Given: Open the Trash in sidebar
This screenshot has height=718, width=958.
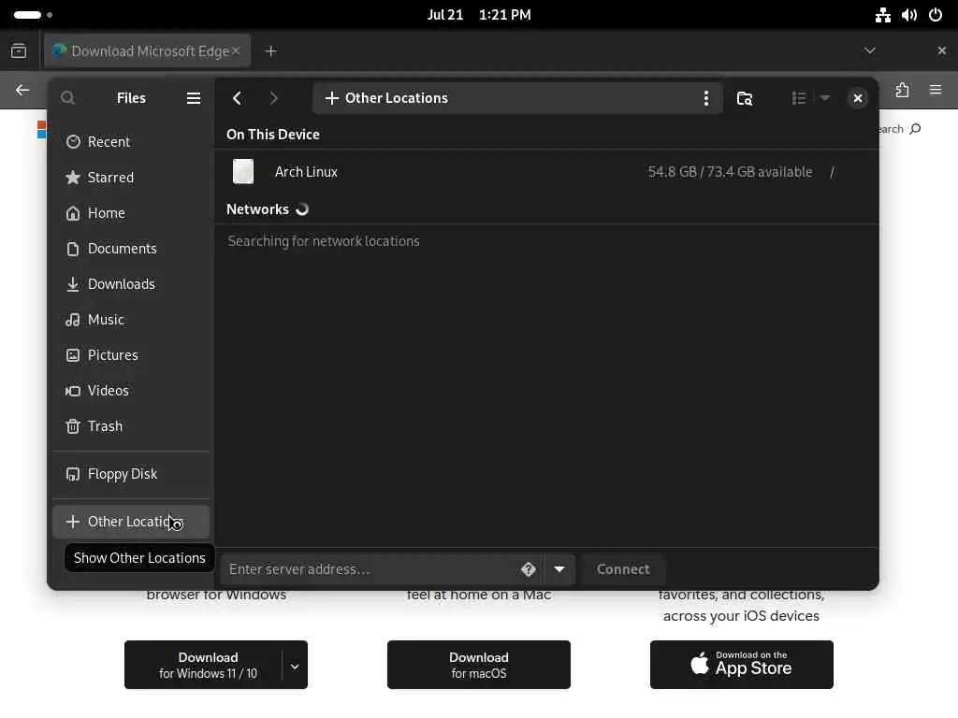Looking at the screenshot, I should pyautogui.click(x=131, y=425).
